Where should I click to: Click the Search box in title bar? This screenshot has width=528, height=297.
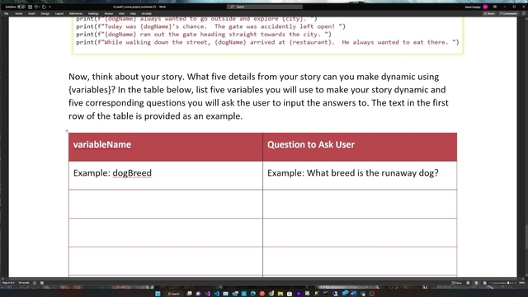pyautogui.click(x=265, y=7)
